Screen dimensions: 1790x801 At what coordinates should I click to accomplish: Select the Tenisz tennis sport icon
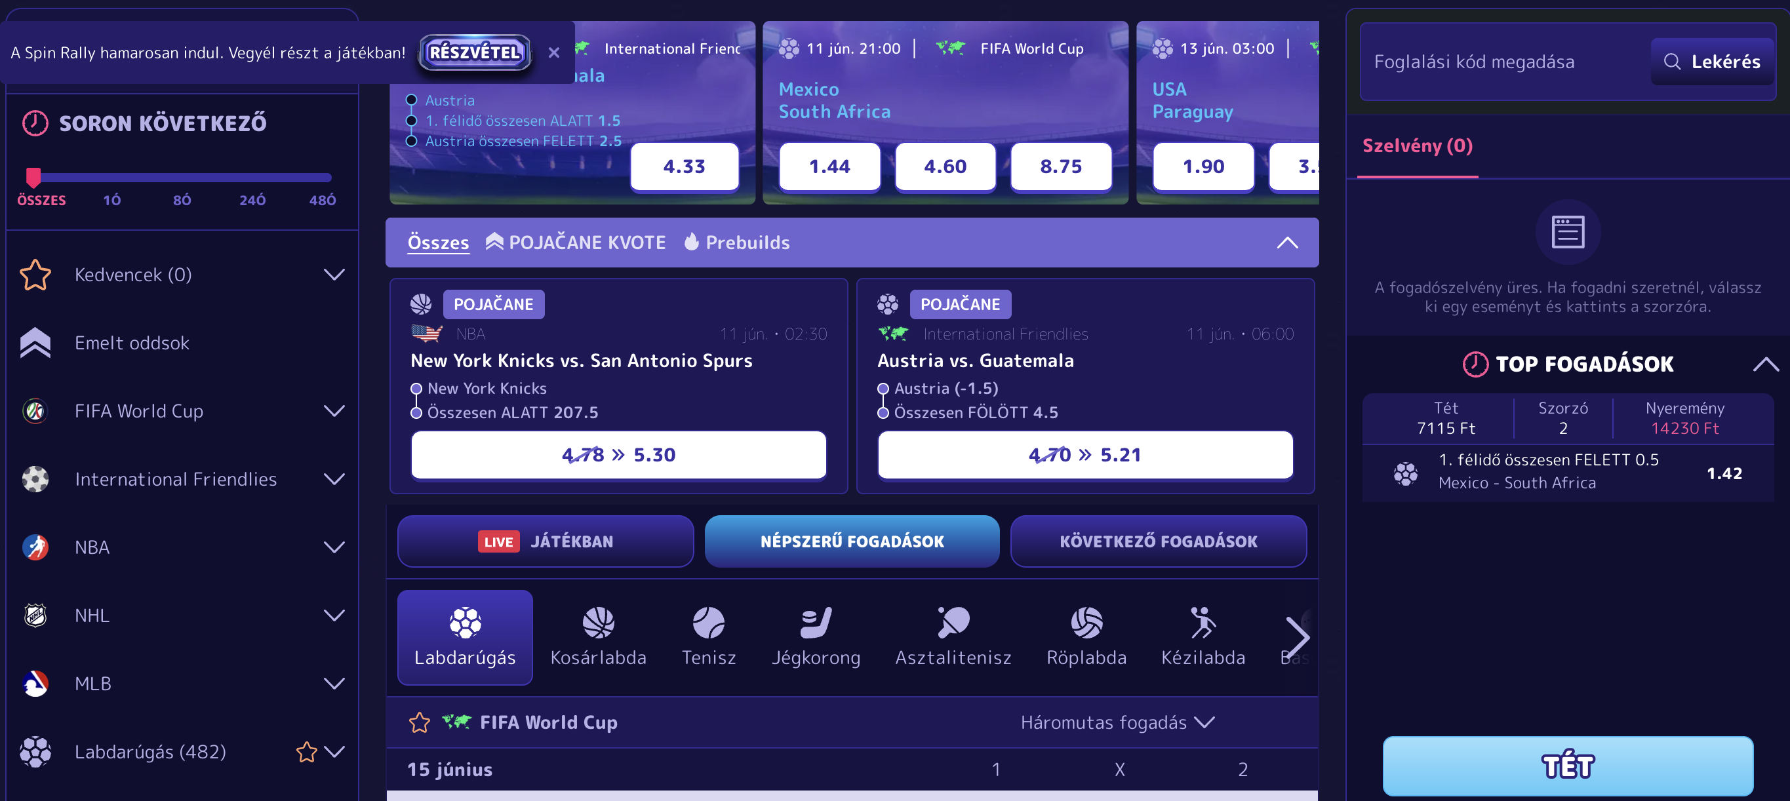pos(708,622)
